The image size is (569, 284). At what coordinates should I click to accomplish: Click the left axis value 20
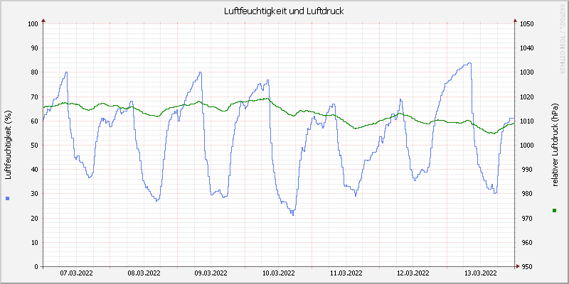coord(34,218)
